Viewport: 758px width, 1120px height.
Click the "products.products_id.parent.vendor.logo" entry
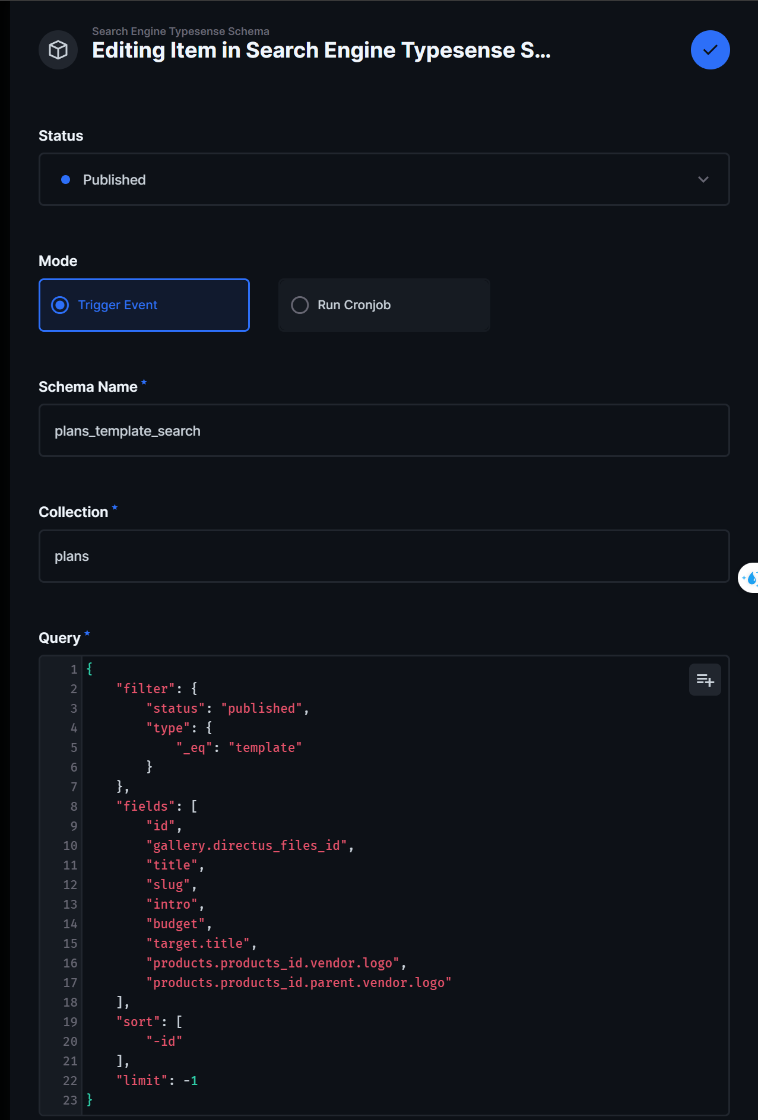click(299, 982)
